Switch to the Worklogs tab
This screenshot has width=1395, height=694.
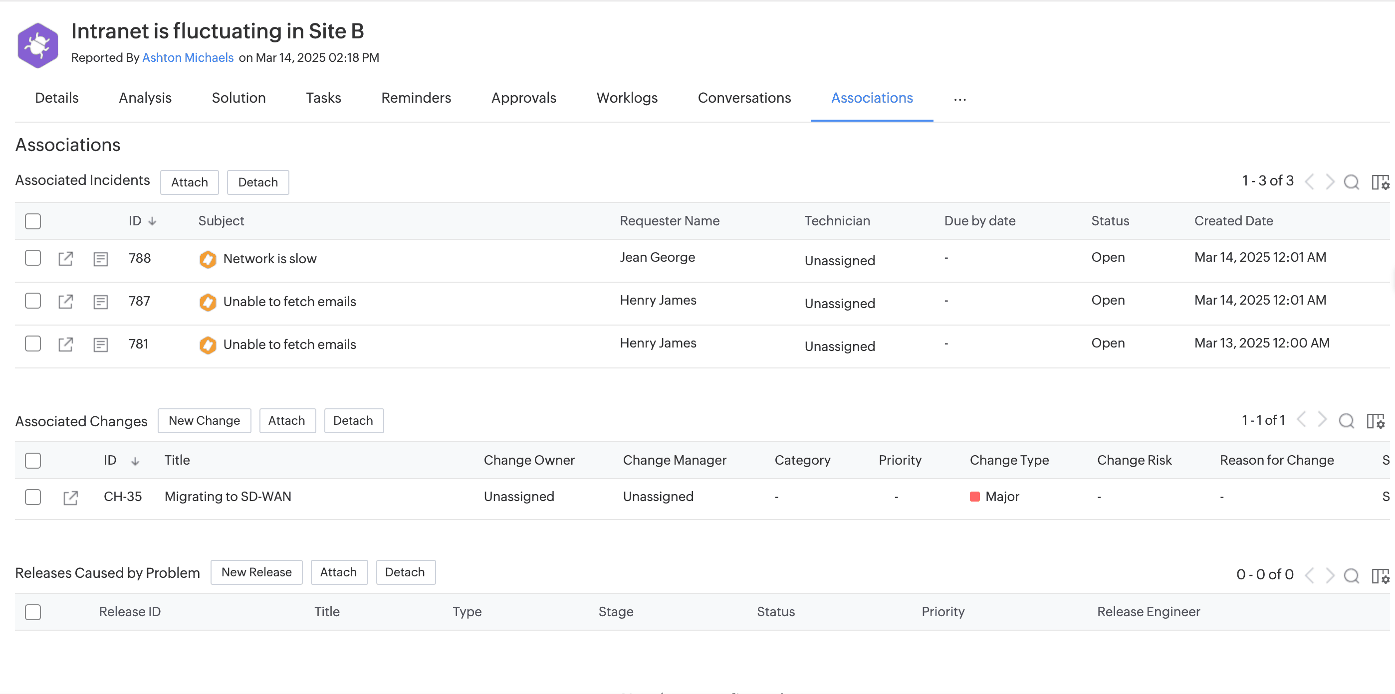(x=627, y=98)
